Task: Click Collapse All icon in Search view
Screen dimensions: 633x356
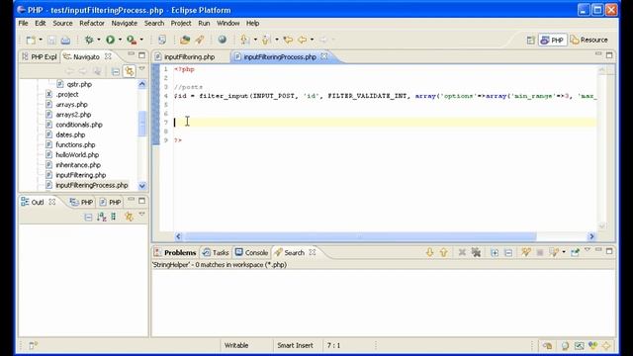Action: [508, 253]
